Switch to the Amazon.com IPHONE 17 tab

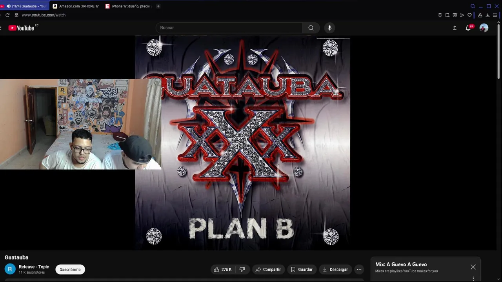[x=76, y=6]
